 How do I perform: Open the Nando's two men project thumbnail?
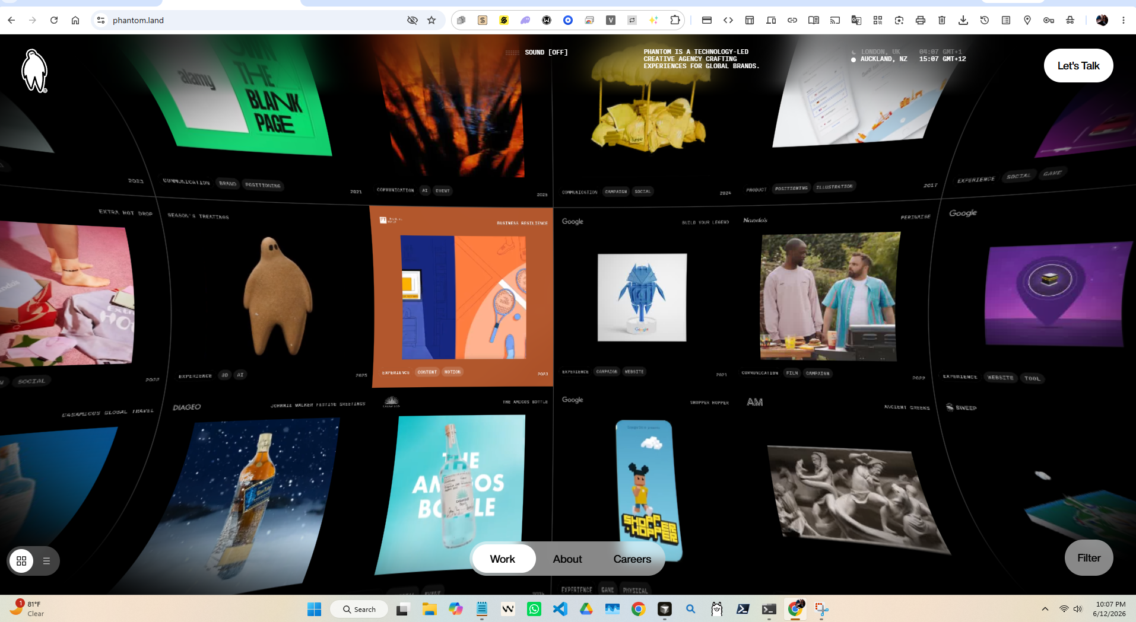[829, 296]
